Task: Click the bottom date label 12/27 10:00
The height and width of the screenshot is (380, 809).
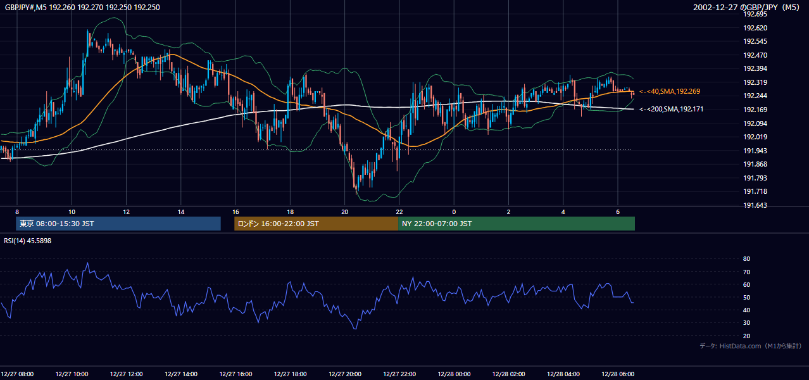Action: 72,374
